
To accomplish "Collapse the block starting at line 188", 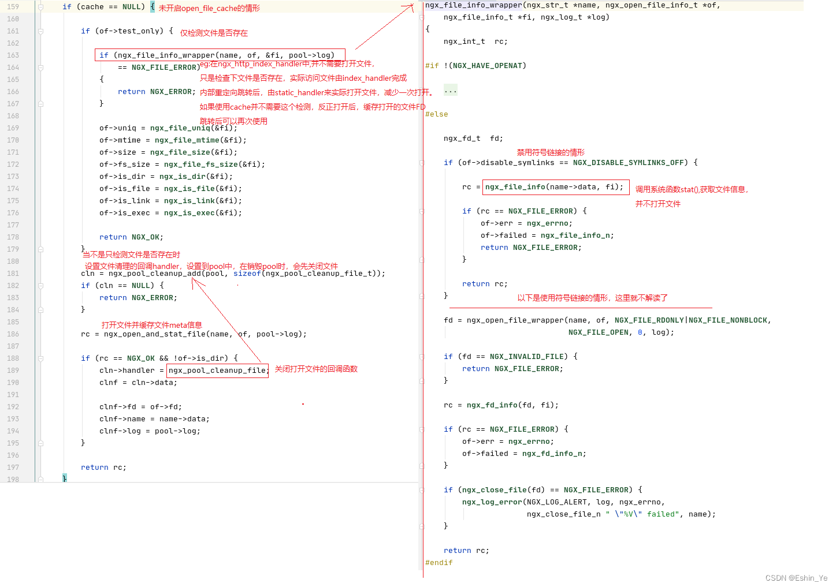I will click(40, 358).
